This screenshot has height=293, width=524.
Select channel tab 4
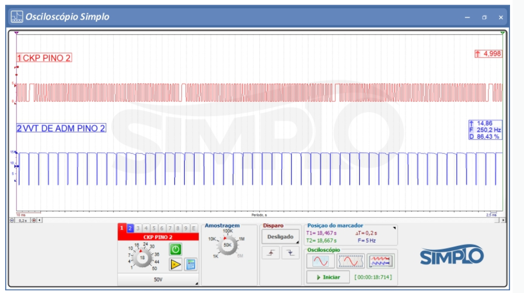[x=146, y=228]
